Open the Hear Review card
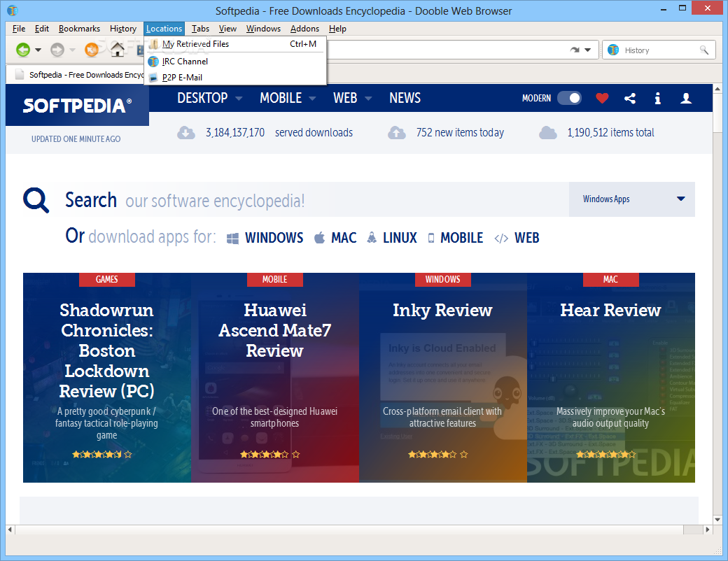 coord(611,378)
